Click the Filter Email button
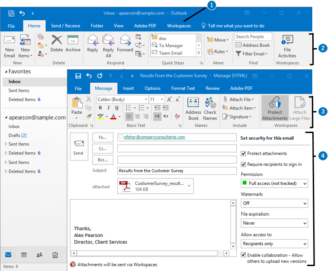 pyautogui.click(x=252, y=54)
